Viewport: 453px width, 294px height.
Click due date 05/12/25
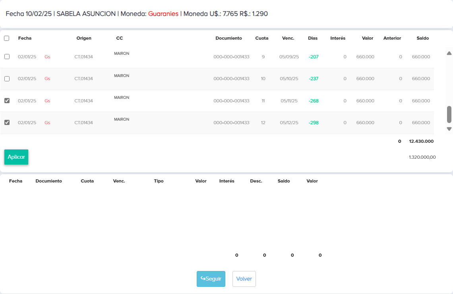[x=289, y=123]
